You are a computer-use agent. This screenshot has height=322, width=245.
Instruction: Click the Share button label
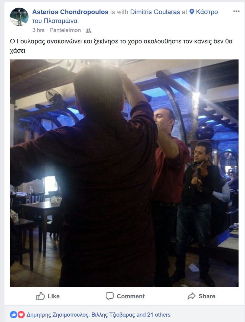(207, 296)
